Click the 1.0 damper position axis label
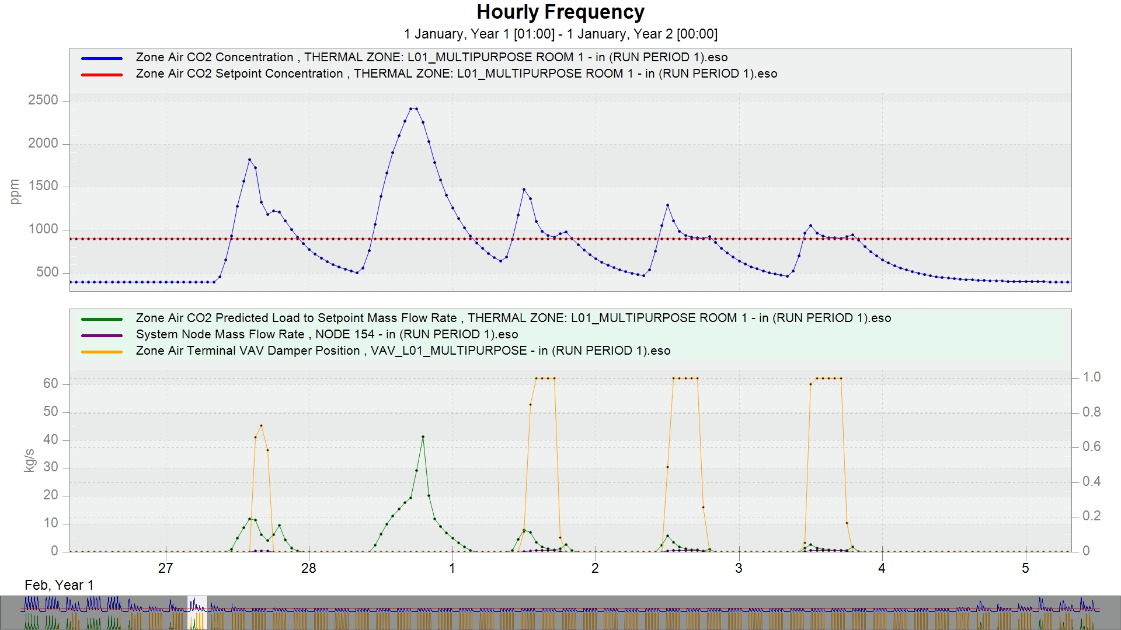This screenshot has height=630, width=1121. click(x=1092, y=377)
